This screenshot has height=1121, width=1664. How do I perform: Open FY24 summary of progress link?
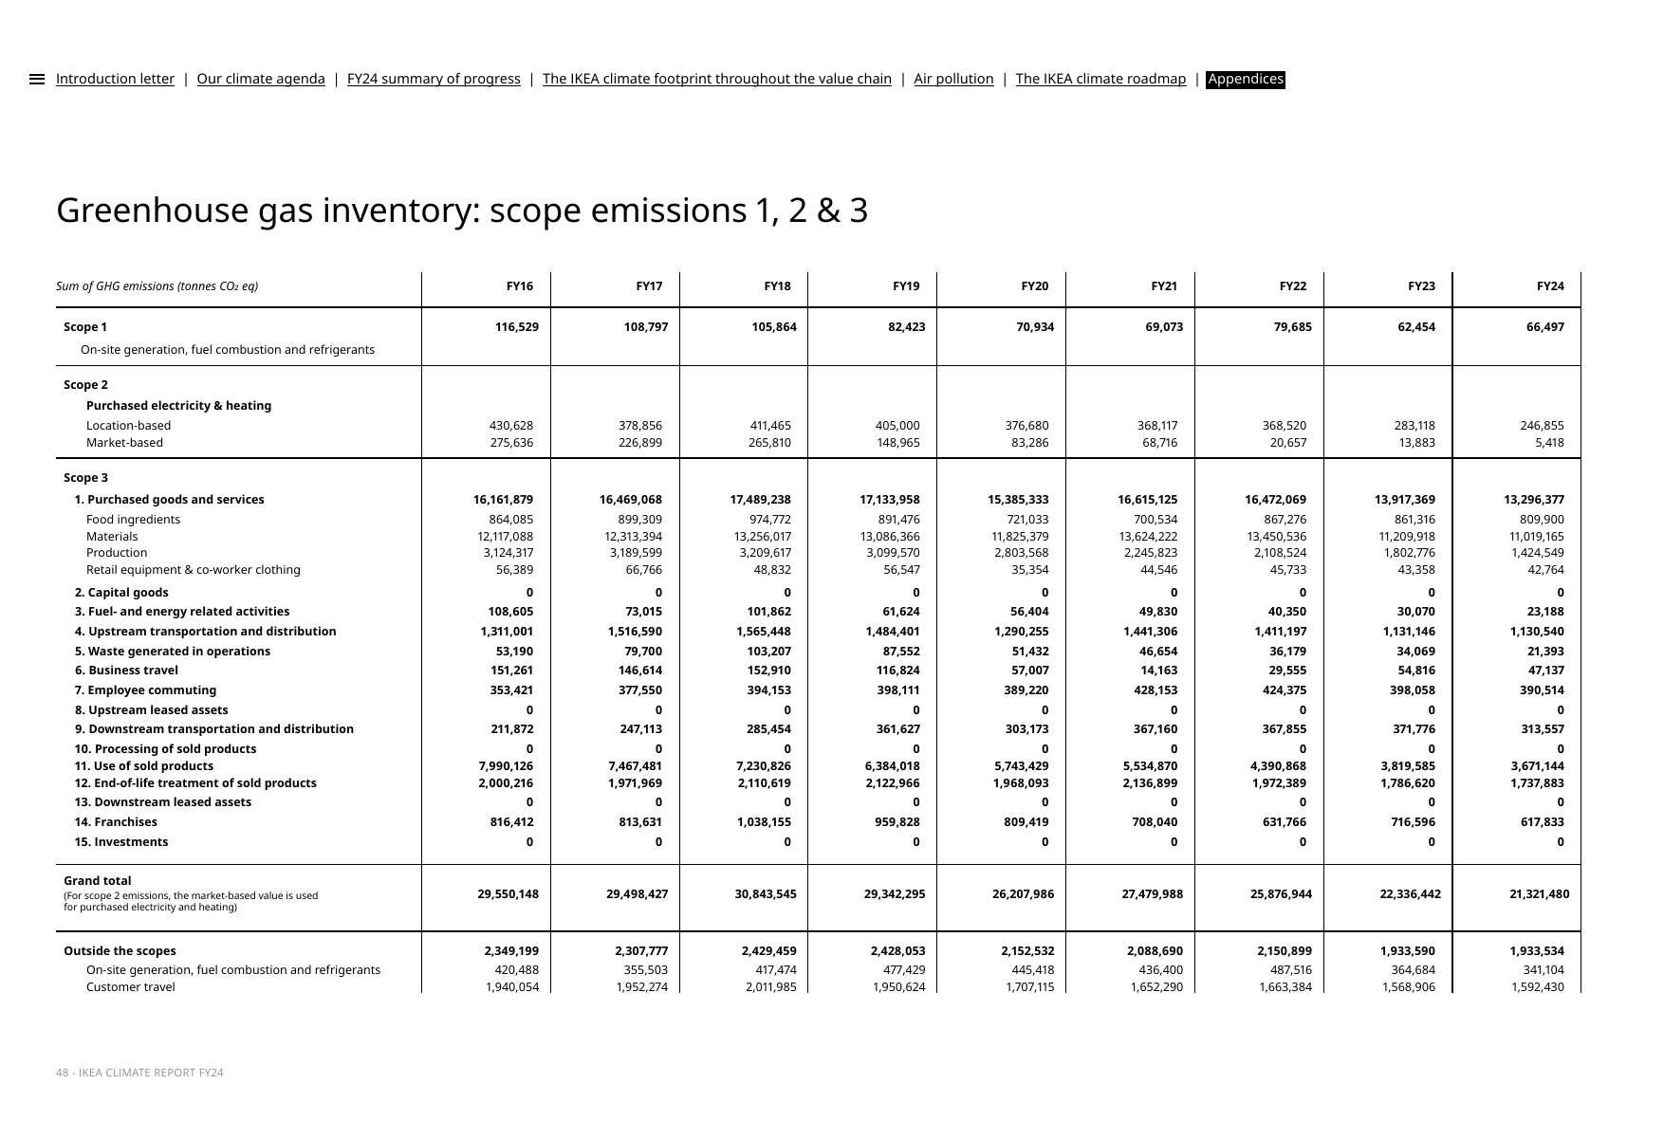(x=434, y=79)
